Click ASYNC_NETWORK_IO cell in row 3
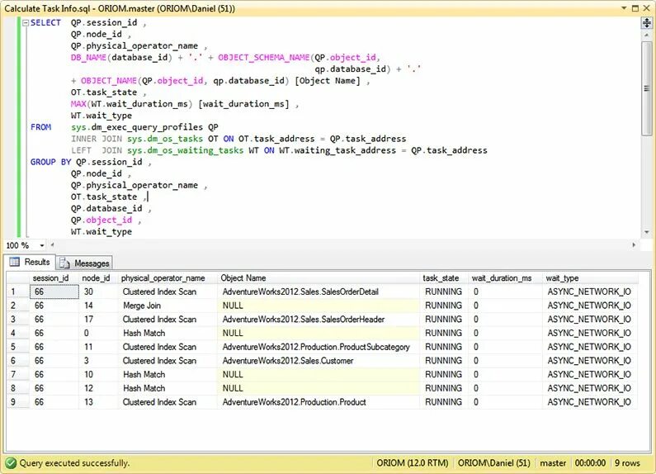The height and width of the screenshot is (474, 656). click(x=590, y=320)
